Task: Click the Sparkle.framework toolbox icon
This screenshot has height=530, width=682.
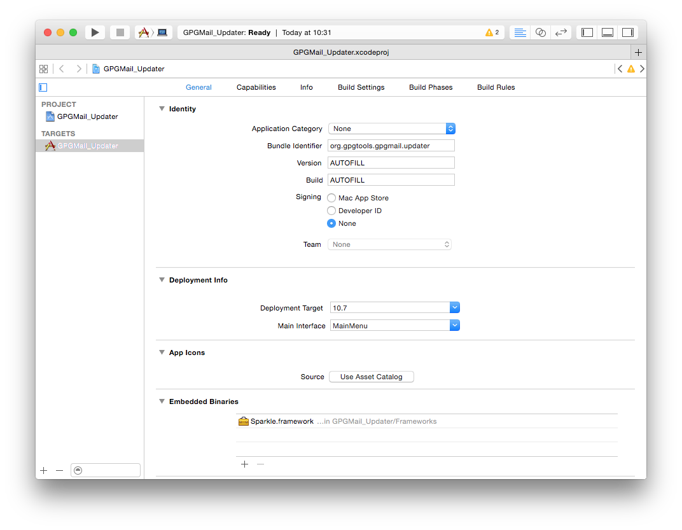Action: click(x=244, y=421)
